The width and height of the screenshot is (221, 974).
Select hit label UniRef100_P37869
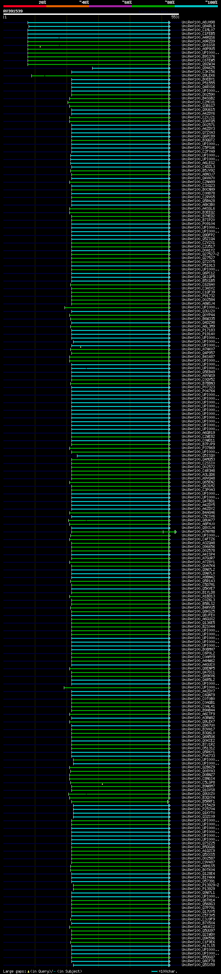[x=198, y=448]
